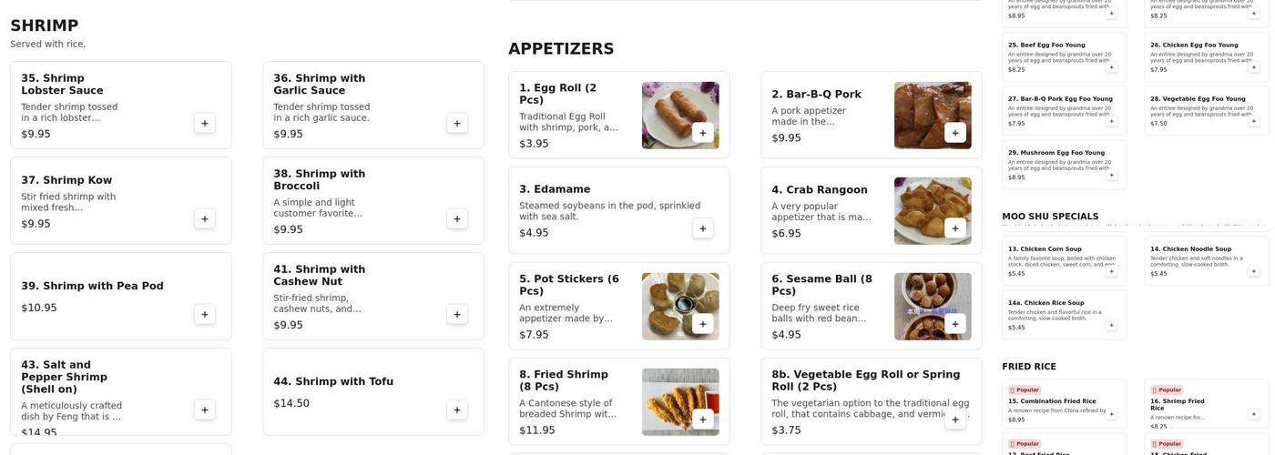Add Shrimp with Broccoli to cart
Image resolution: width=1275 pixels, height=455 pixels.
tap(456, 219)
